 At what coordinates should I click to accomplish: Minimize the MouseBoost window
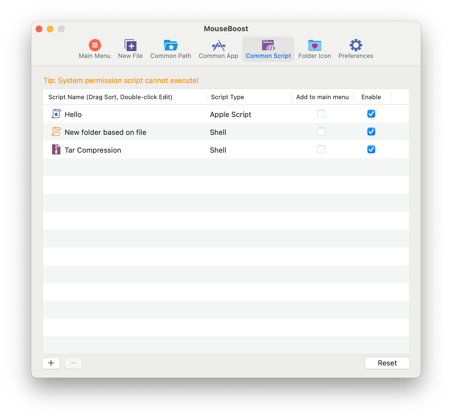pos(50,29)
